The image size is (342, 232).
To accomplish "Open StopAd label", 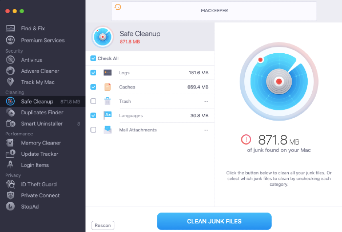I will click(30, 207).
